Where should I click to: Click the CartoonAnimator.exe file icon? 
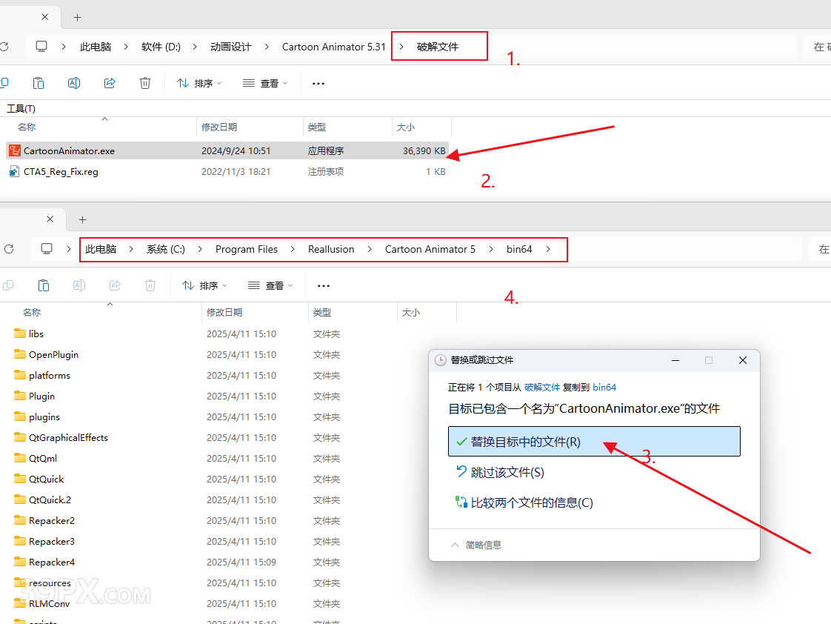(x=14, y=150)
